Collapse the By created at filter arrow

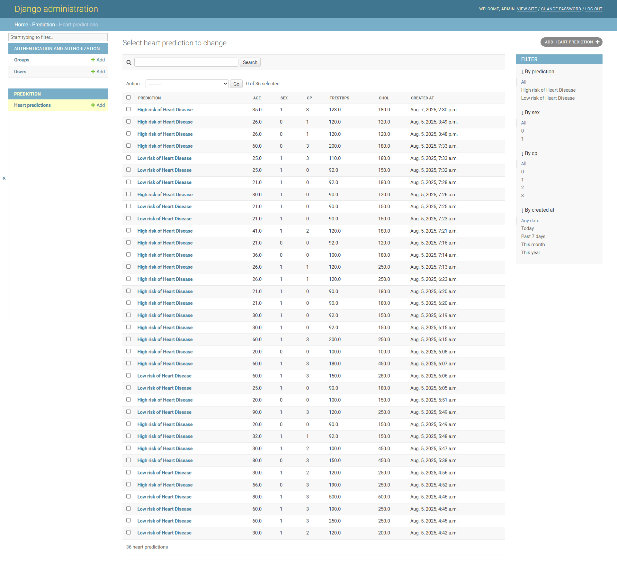pyautogui.click(x=522, y=210)
